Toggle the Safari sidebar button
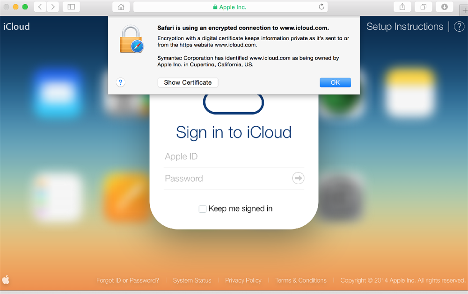This screenshot has height=294, width=468. 71,7
